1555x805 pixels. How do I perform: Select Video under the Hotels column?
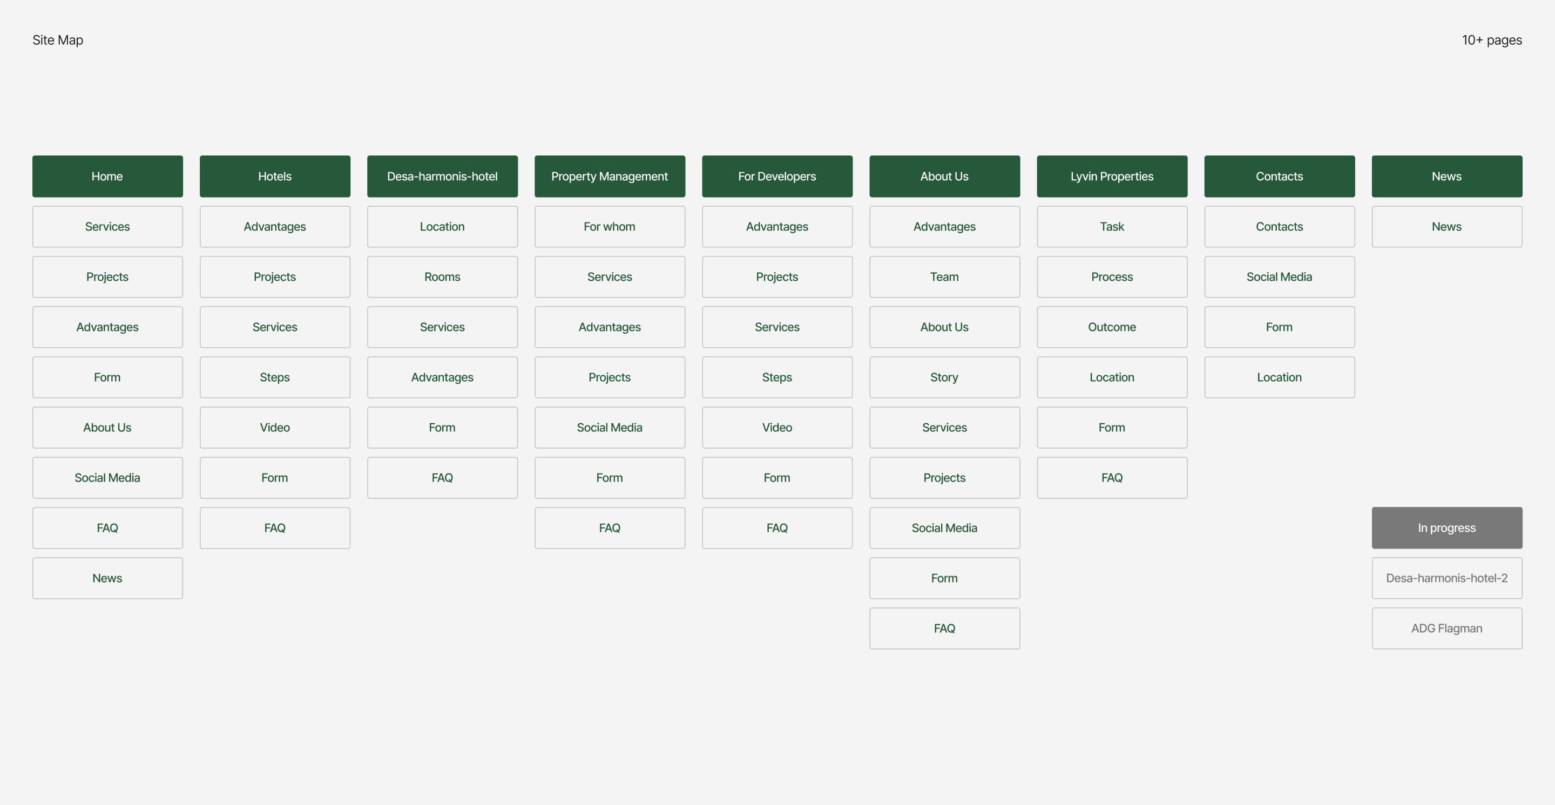coord(275,427)
